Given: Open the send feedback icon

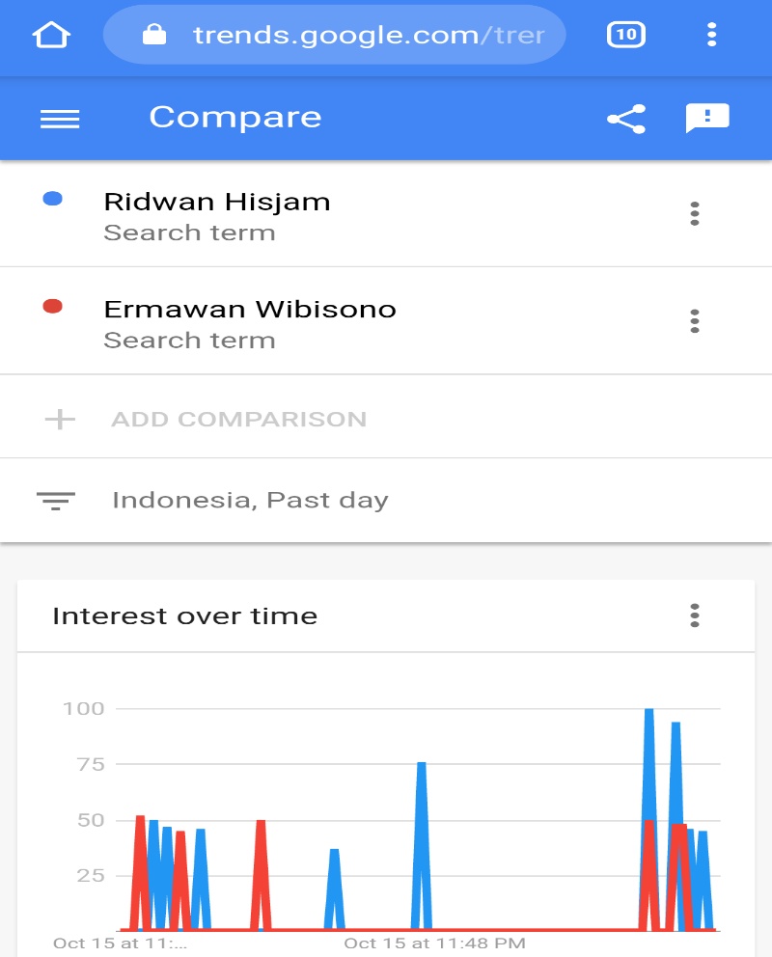Looking at the screenshot, I should pos(706,118).
